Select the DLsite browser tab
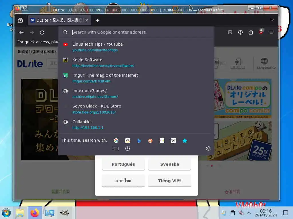 pyautogui.click(x=60, y=20)
